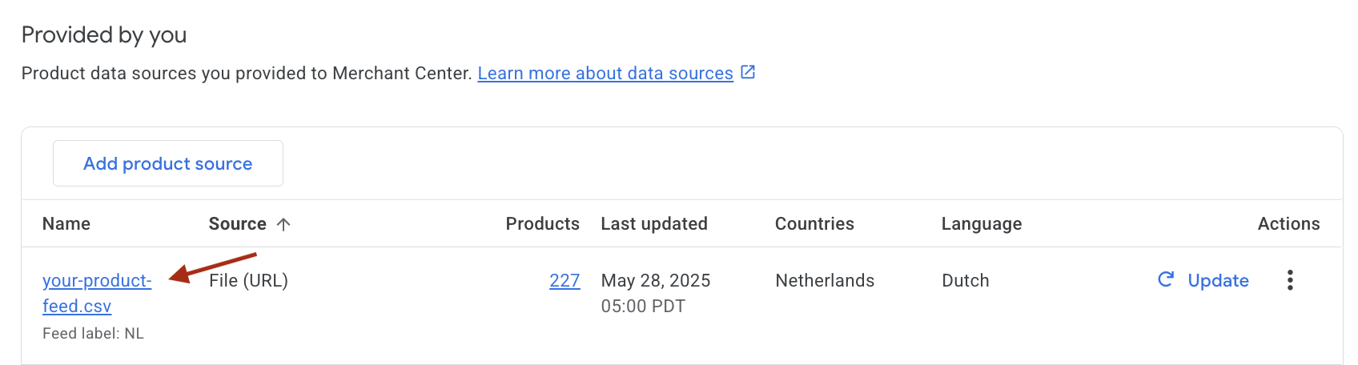1358x365 pixels.
Task: Click the Add product source button
Action: click(168, 163)
